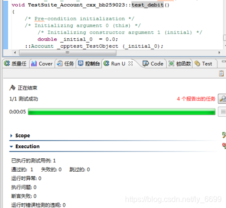Open reported tasks with magnifier button

[x=222, y=99]
